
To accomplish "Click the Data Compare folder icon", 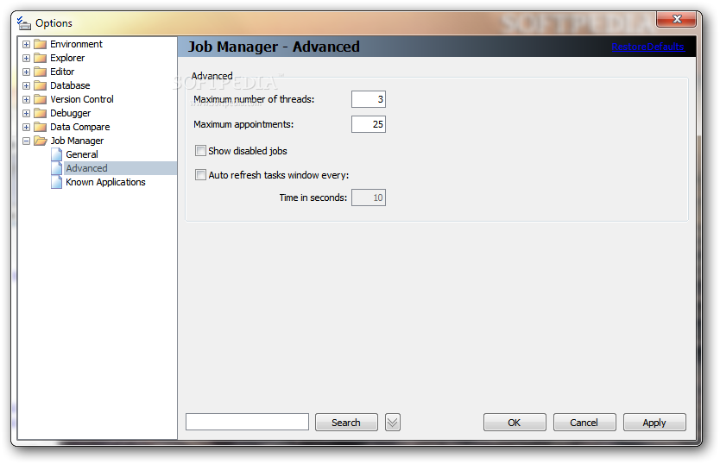I will (41, 127).
